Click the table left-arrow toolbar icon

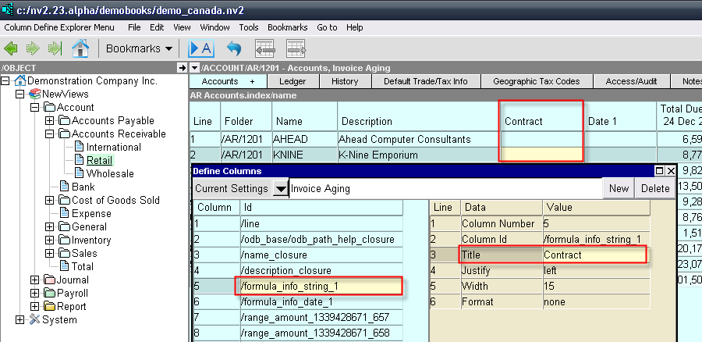(x=264, y=48)
